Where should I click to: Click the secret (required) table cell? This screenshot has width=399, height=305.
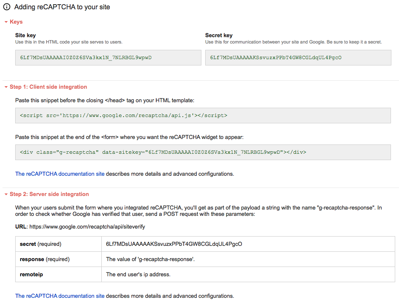pos(59,244)
